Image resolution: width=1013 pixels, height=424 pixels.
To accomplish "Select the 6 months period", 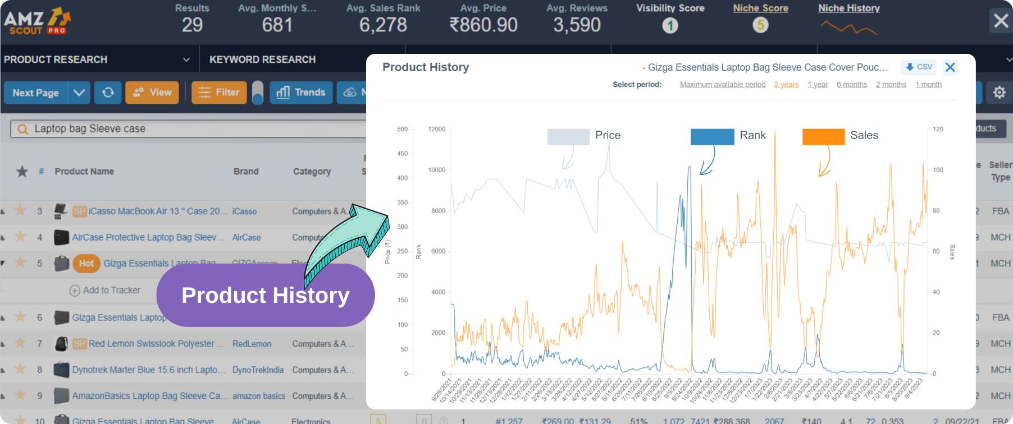I will 852,85.
